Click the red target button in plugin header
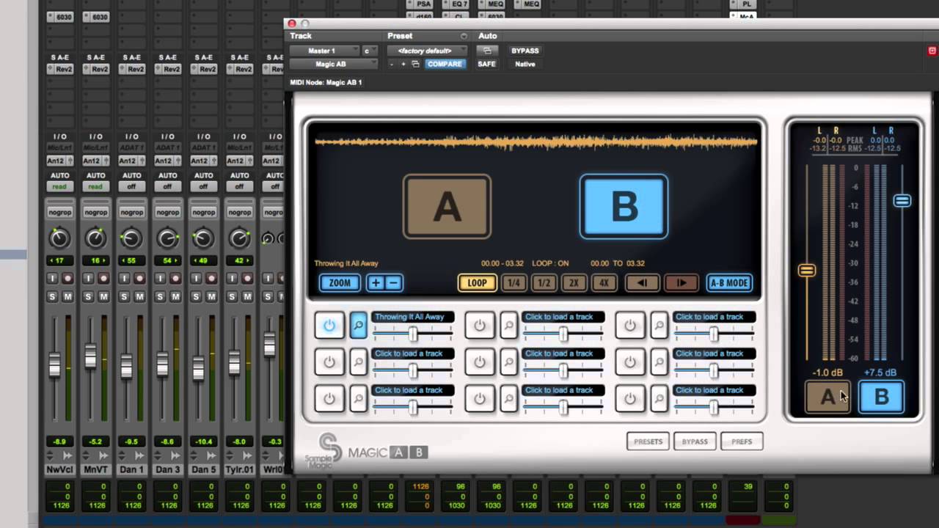This screenshot has height=528, width=939. tap(932, 51)
